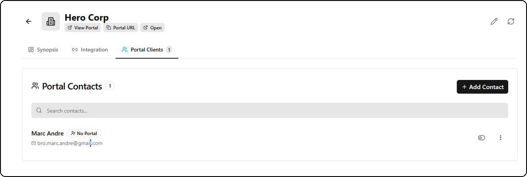Copy the Portal URL
The height and width of the screenshot is (177, 527).
tap(121, 28)
